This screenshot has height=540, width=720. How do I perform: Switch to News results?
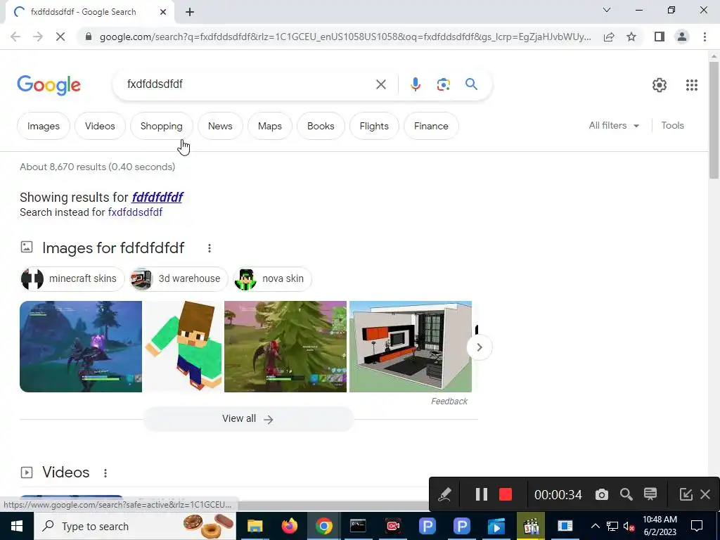coord(220,126)
